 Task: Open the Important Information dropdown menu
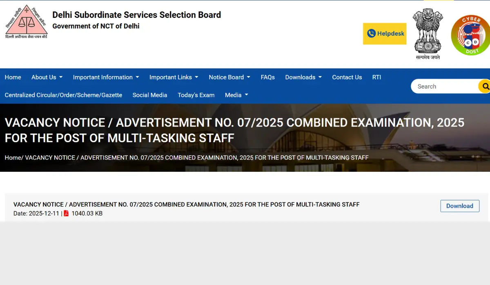point(106,77)
